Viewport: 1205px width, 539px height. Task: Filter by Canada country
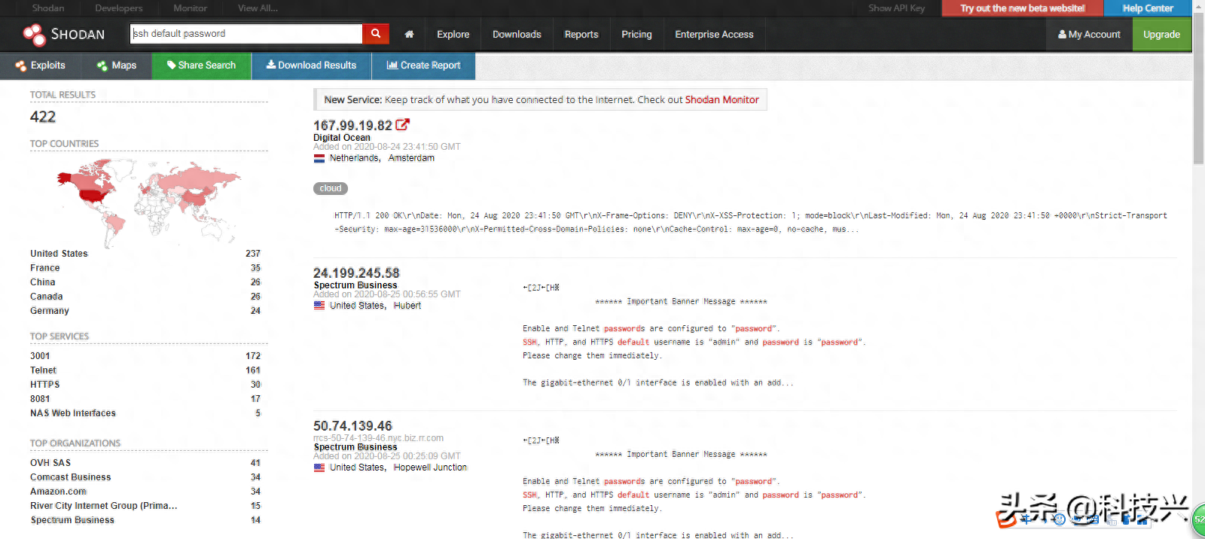click(47, 297)
